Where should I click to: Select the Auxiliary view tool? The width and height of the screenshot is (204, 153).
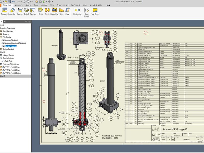click(x=13, y=11)
